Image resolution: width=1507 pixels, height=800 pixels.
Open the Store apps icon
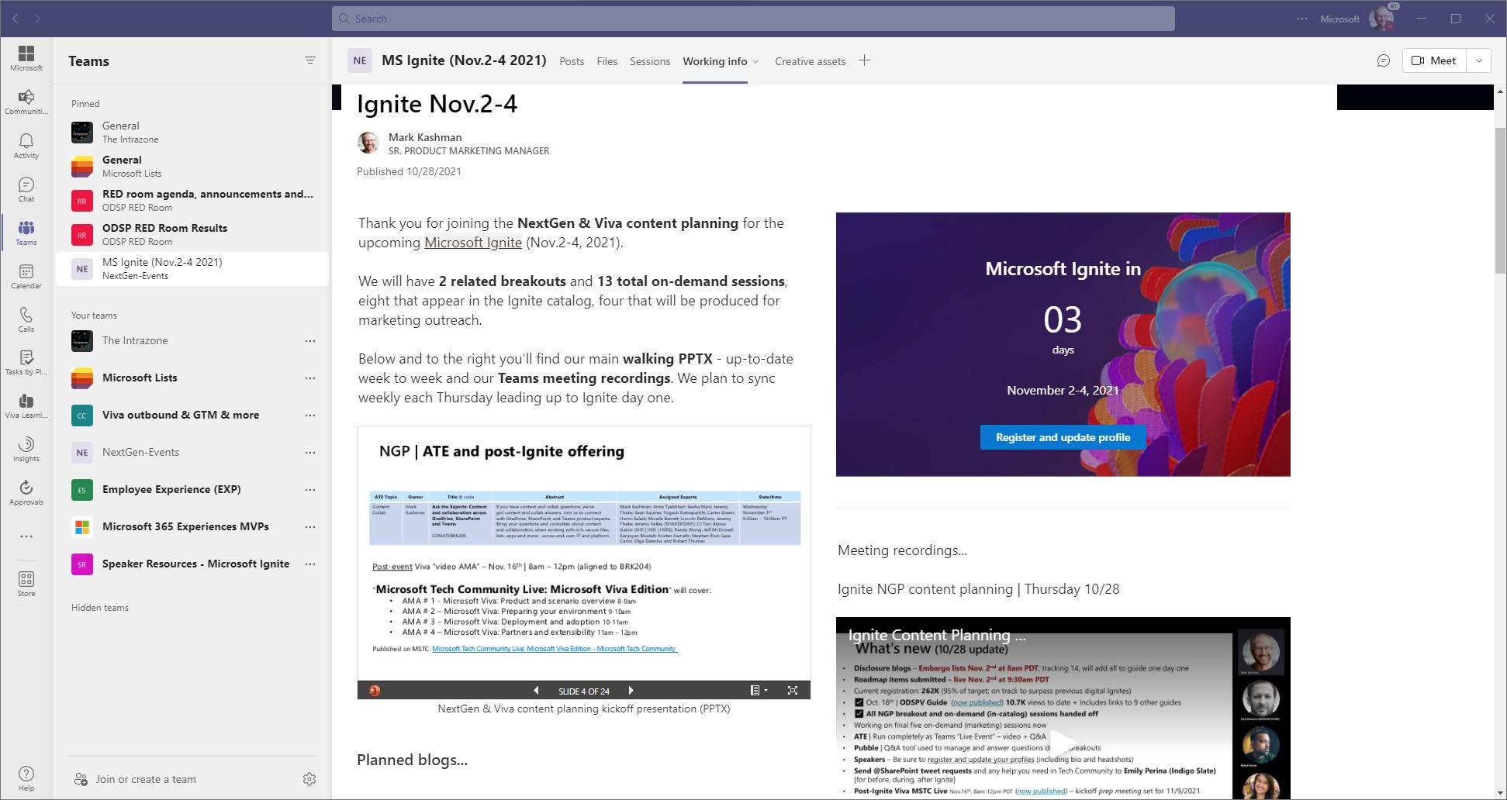click(26, 584)
